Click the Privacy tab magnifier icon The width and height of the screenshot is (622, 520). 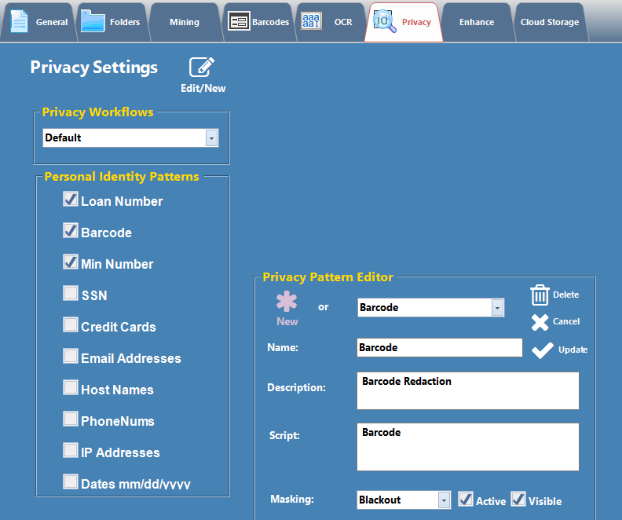click(384, 21)
